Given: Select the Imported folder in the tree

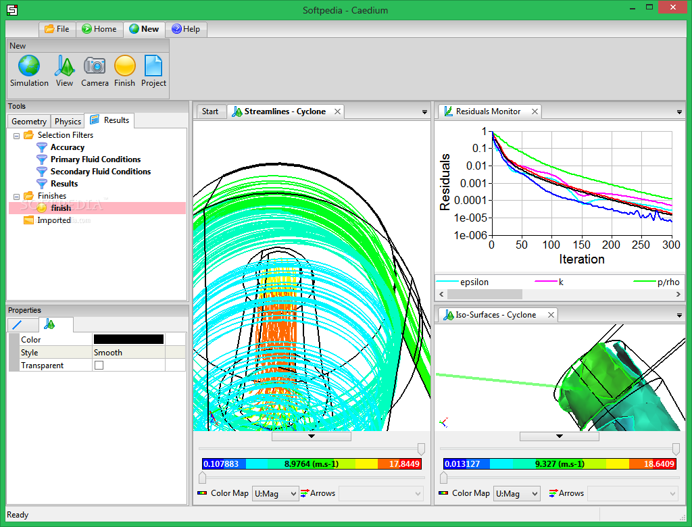Looking at the screenshot, I should 54,220.
